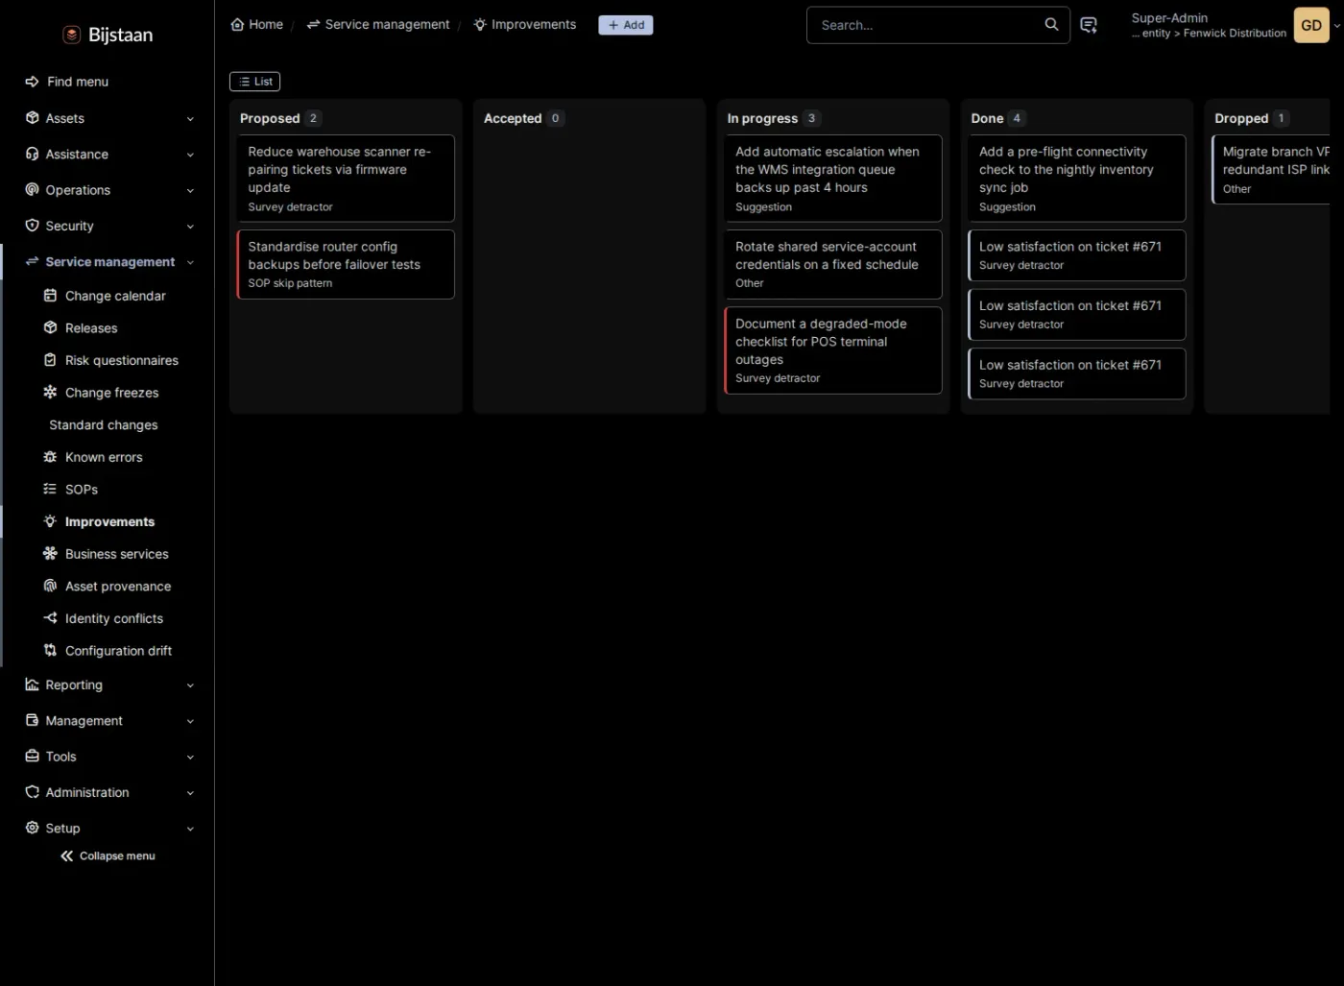Switch to List view
Image resolution: width=1344 pixels, height=986 pixels.
pyautogui.click(x=255, y=82)
